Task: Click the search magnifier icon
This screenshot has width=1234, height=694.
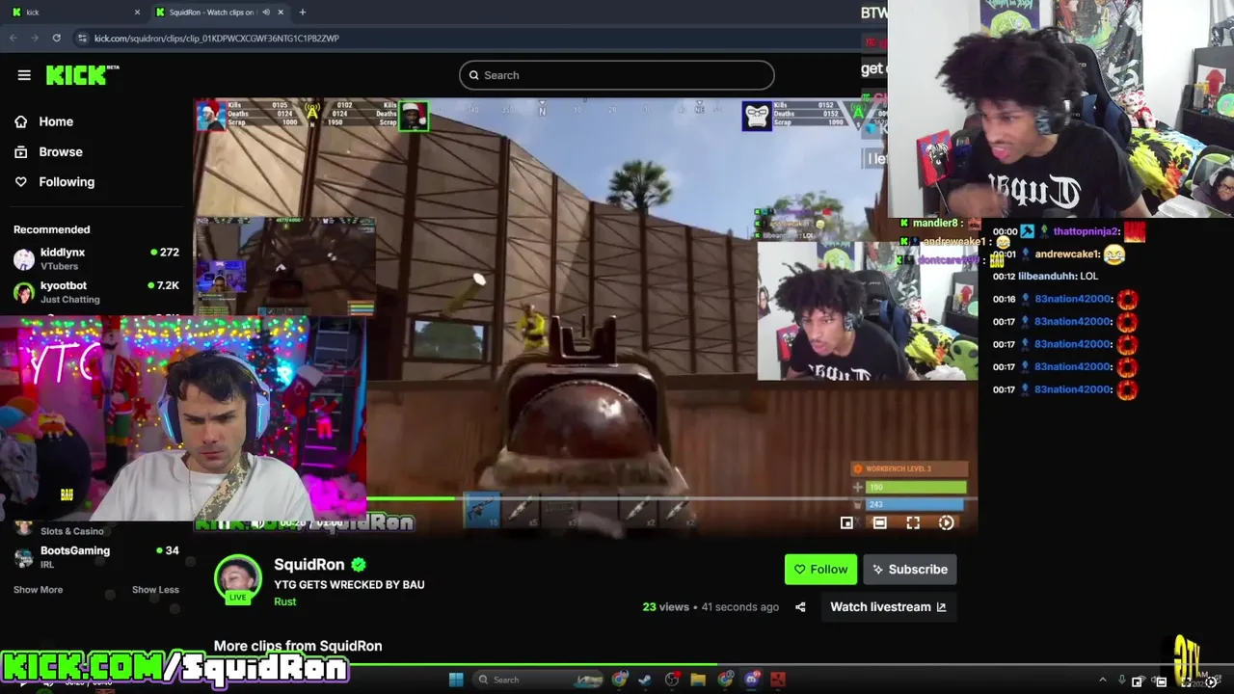Action: coord(473,75)
